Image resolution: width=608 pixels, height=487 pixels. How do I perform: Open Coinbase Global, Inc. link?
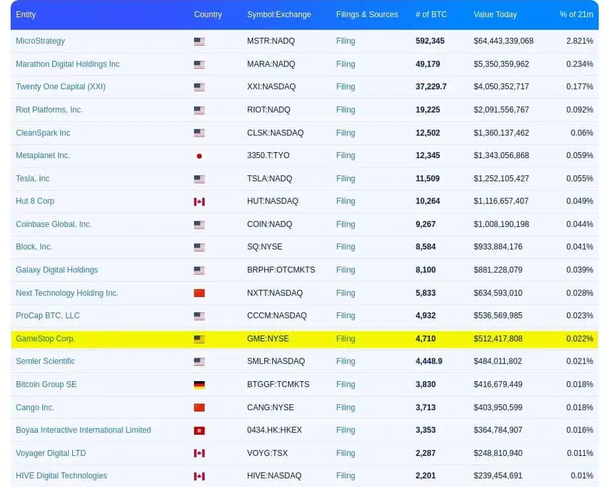point(54,224)
